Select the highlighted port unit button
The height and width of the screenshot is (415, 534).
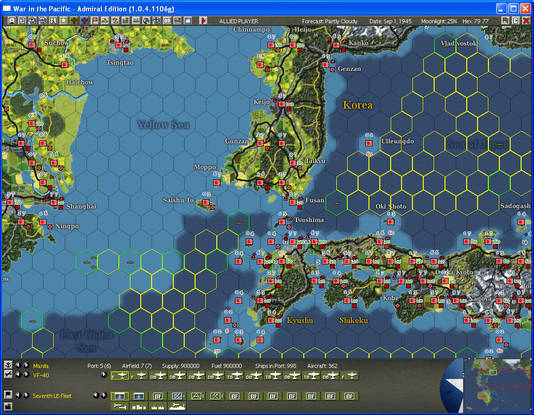[120, 396]
